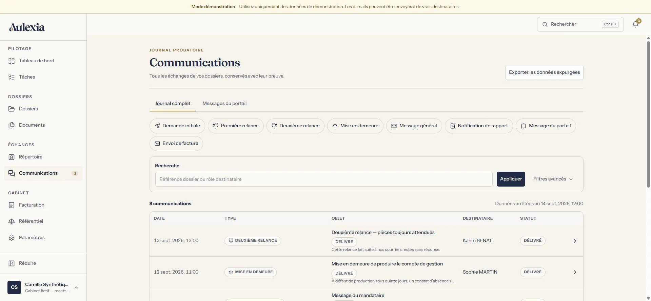Filter by Deuxième relance chip

pyautogui.click(x=295, y=126)
